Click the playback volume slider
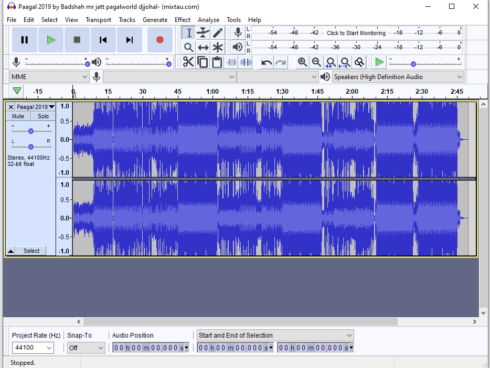490x368 pixels. point(138,64)
